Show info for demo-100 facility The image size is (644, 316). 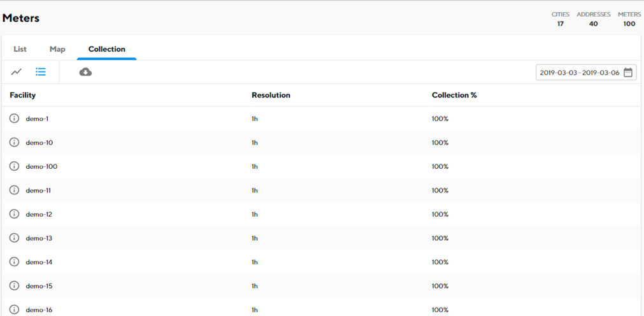coord(15,166)
